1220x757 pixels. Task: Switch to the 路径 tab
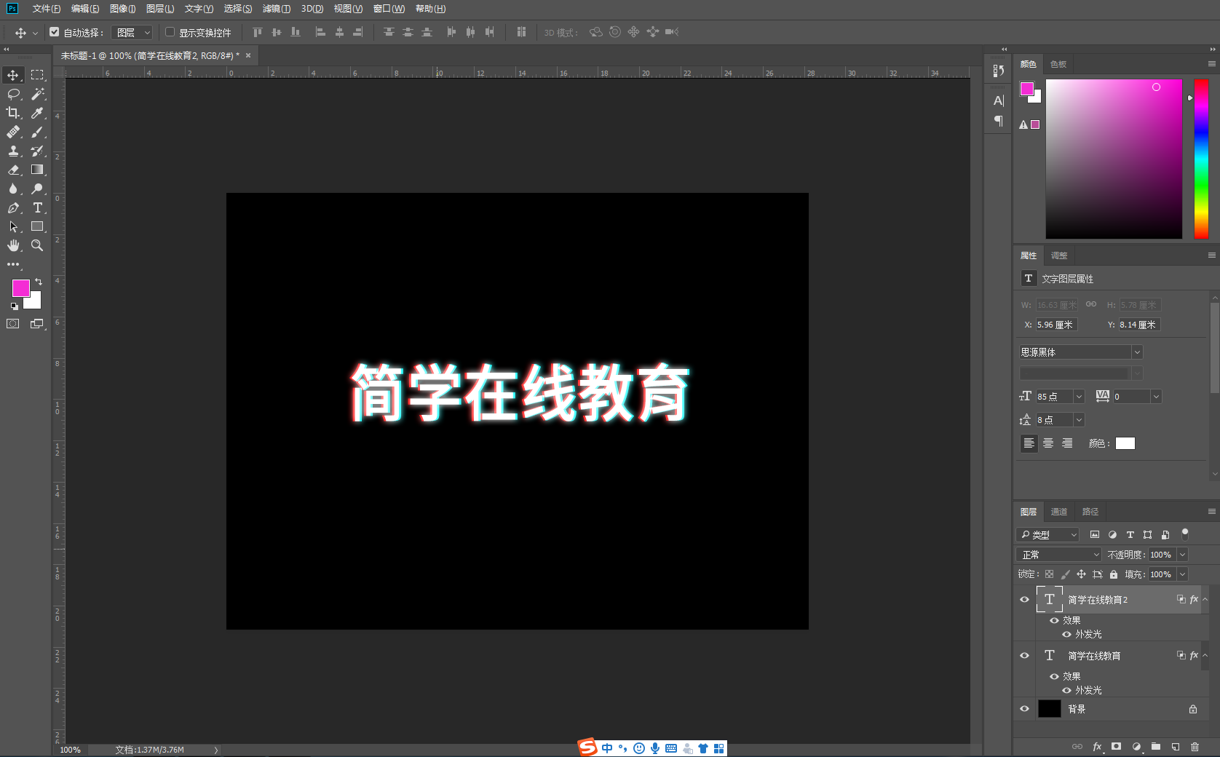[1090, 512]
